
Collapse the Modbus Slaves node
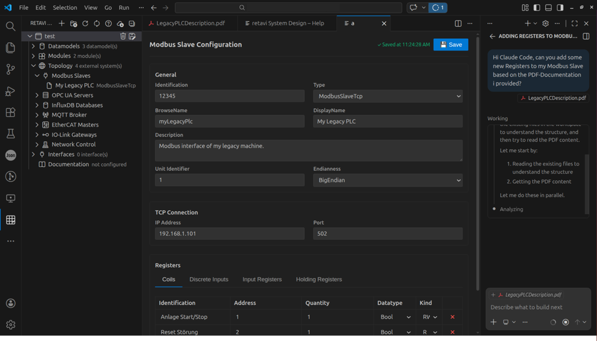coord(37,76)
